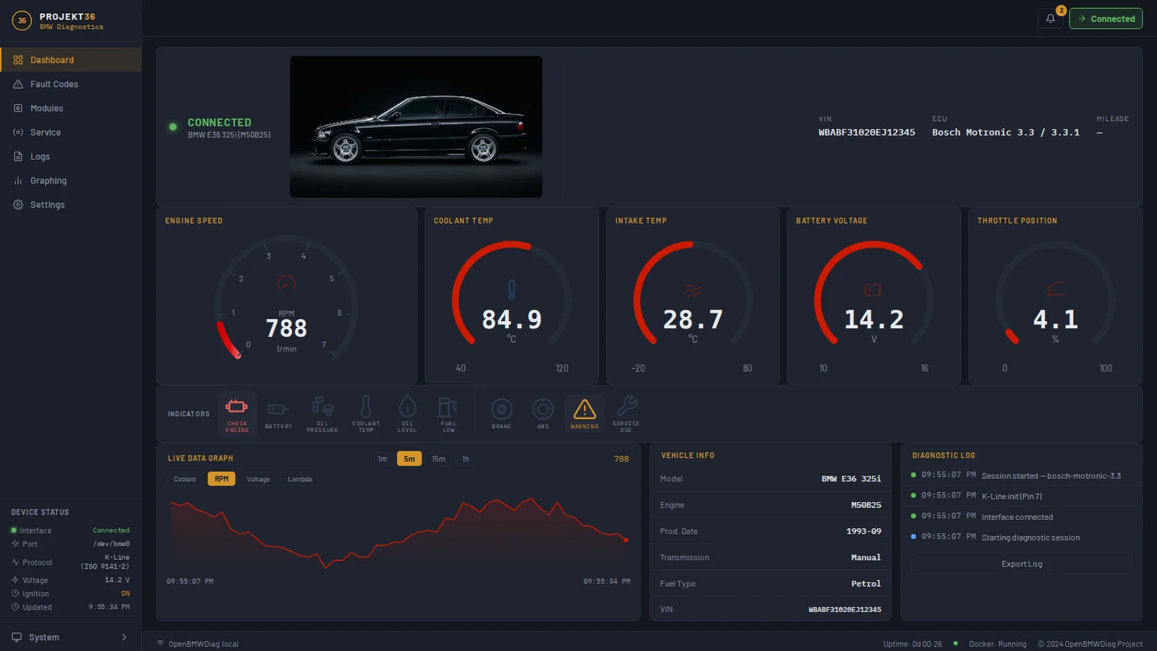Image resolution: width=1157 pixels, height=651 pixels.
Task: Click the tachometer icon in Engine Speed gauge
Action: point(286,283)
